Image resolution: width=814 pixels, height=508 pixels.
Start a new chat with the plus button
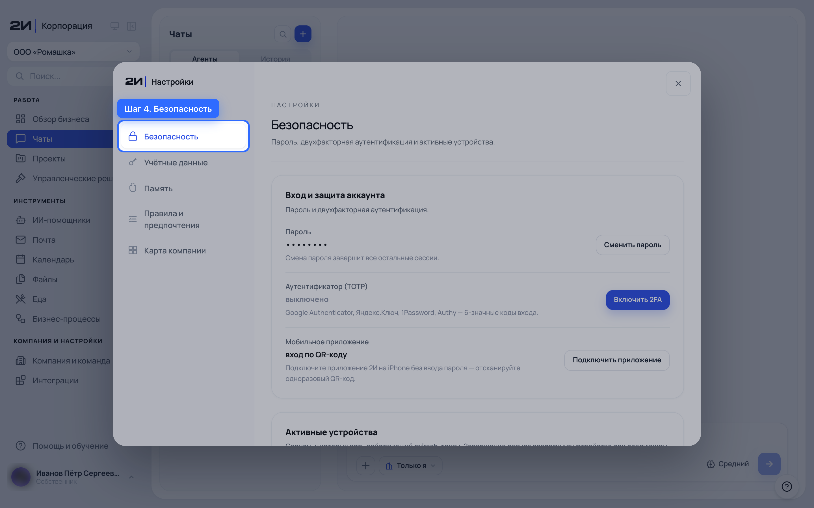[x=303, y=34]
